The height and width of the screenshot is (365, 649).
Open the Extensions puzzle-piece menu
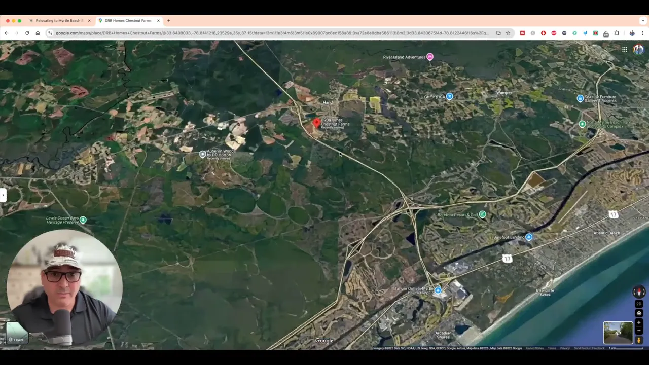point(617,33)
